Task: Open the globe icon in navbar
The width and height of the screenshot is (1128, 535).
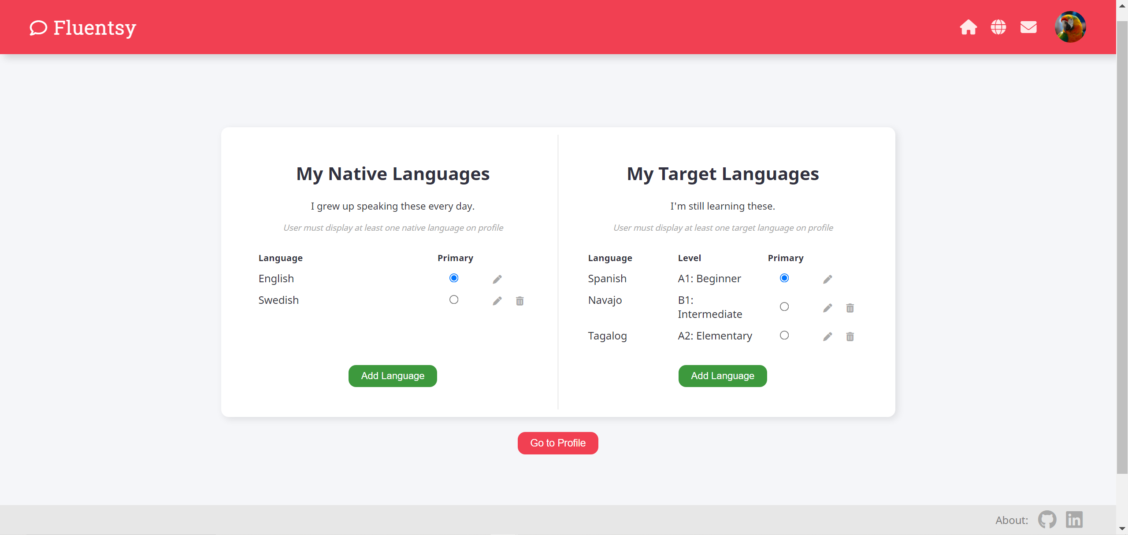Action: pos(998,27)
